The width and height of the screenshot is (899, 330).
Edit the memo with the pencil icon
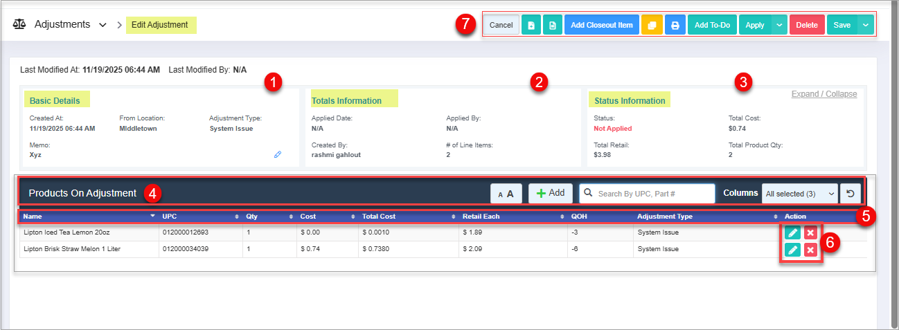click(278, 154)
